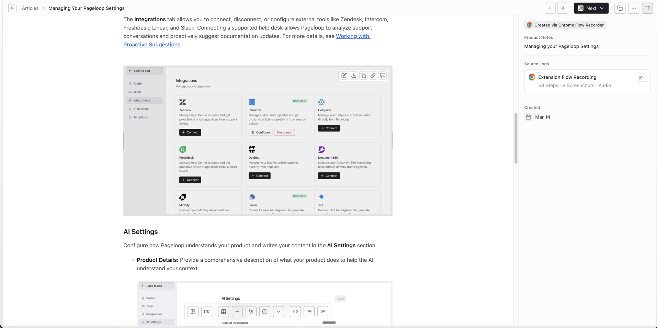Copy the Integrations screenshot image
657x328 pixels.
click(363, 76)
